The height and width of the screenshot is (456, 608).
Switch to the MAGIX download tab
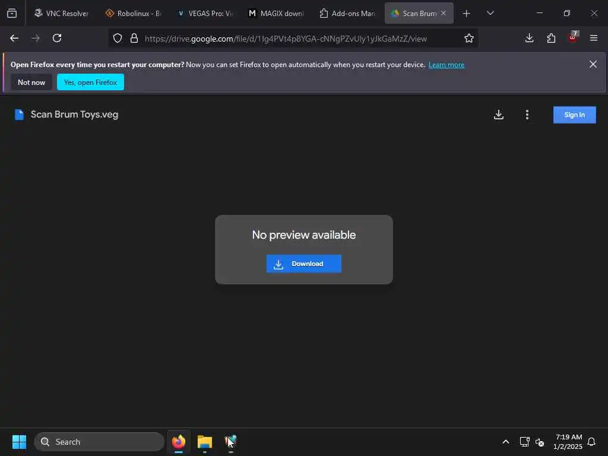pyautogui.click(x=276, y=13)
